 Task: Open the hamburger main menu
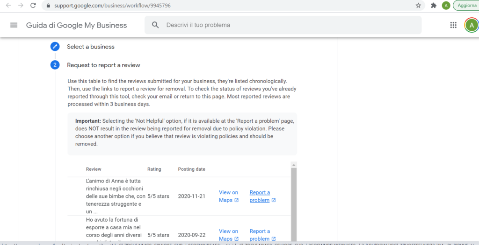(14, 25)
